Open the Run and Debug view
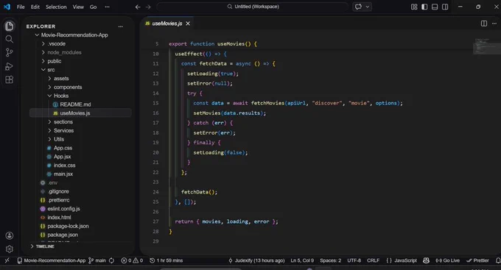The width and height of the screenshot is (501, 270). click(10, 66)
